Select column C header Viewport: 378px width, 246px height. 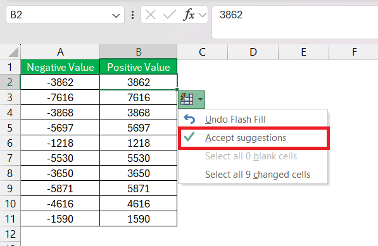(x=202, y=52)
